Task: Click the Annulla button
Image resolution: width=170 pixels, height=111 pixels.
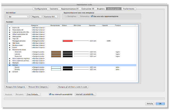Action: click(x=150, y=104)
